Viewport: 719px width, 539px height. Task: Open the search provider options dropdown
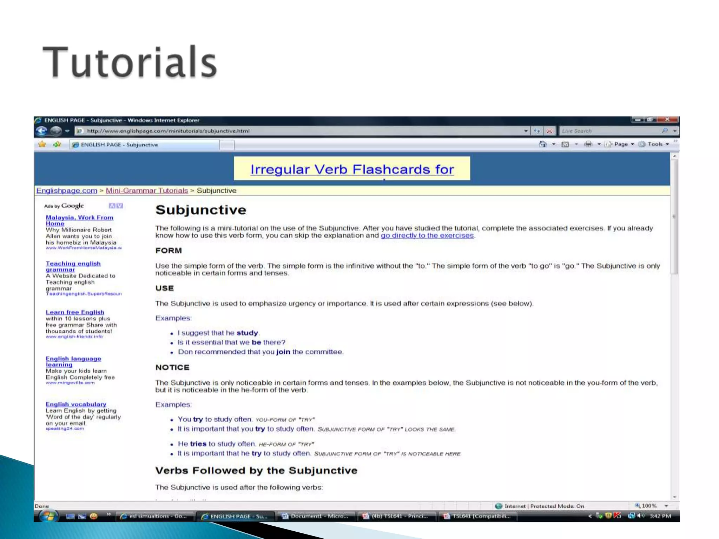pos(674,131)
